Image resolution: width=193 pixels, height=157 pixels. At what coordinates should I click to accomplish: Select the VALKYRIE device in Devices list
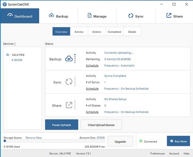(x=18, y=55)
